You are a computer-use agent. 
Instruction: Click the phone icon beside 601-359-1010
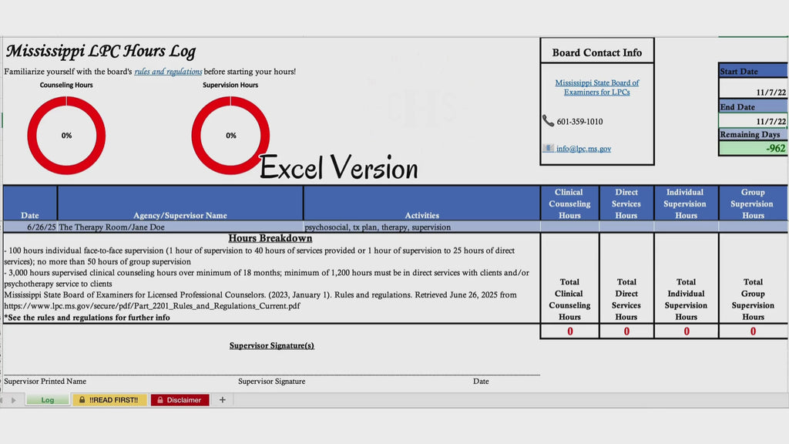click(548, 121)
